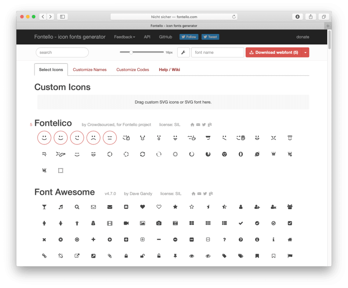
Task: Open the API link in navbar
Action: [x=147, y=37]
